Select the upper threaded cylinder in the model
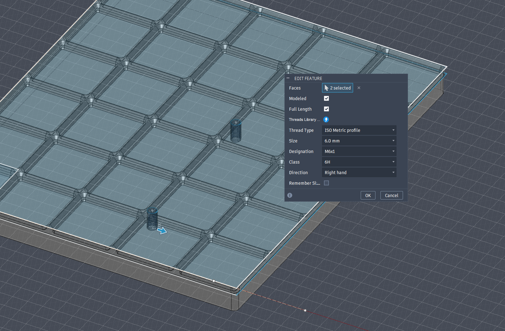The image size is (505, 331). (236, 131)
